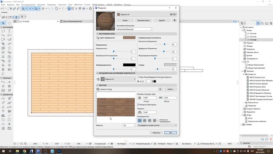The image size is (273, 154).
Task: Select the custom pen number radio button
Action: click(138, 81)
